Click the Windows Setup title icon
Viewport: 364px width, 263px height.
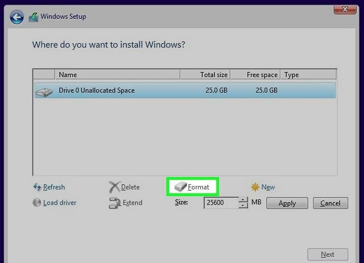pyautogui.click(x=33, y=17)
